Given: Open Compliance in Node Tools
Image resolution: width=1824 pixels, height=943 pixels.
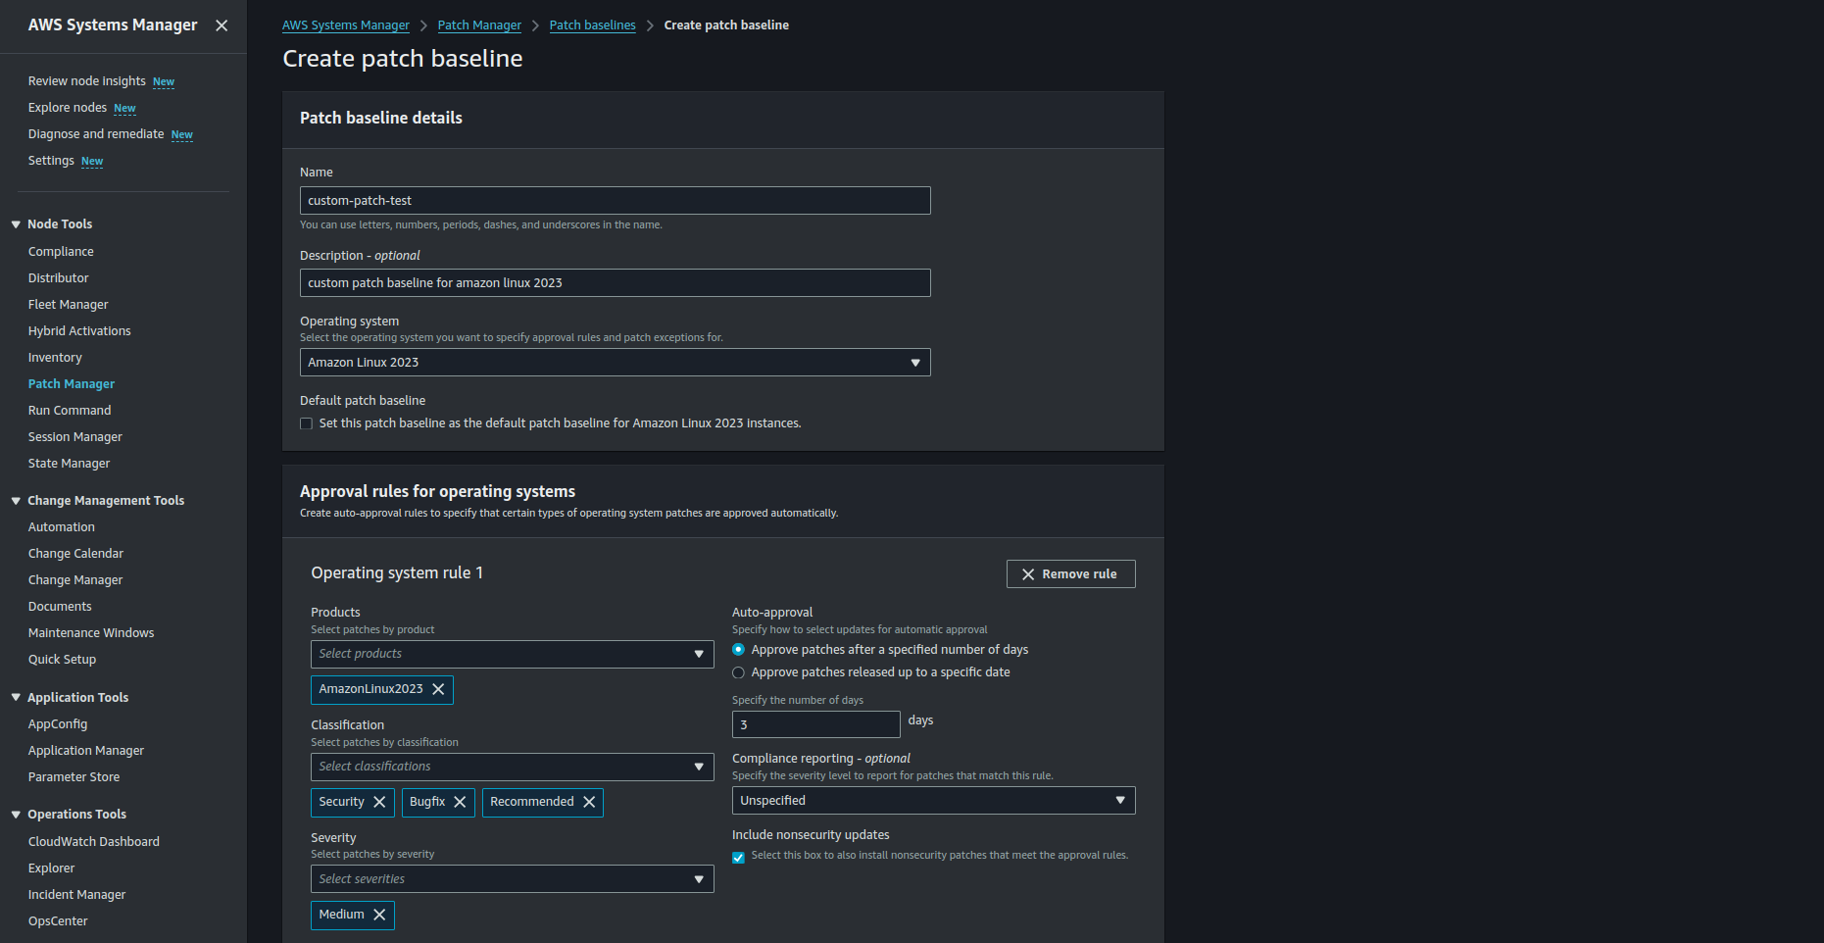Looking at the screenshot, I should pos(61,252).
